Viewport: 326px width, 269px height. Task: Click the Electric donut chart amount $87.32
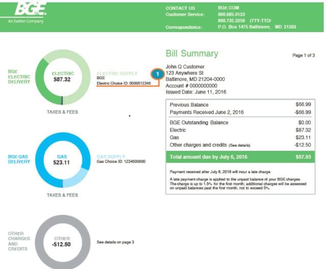click(x=62, y=79)
